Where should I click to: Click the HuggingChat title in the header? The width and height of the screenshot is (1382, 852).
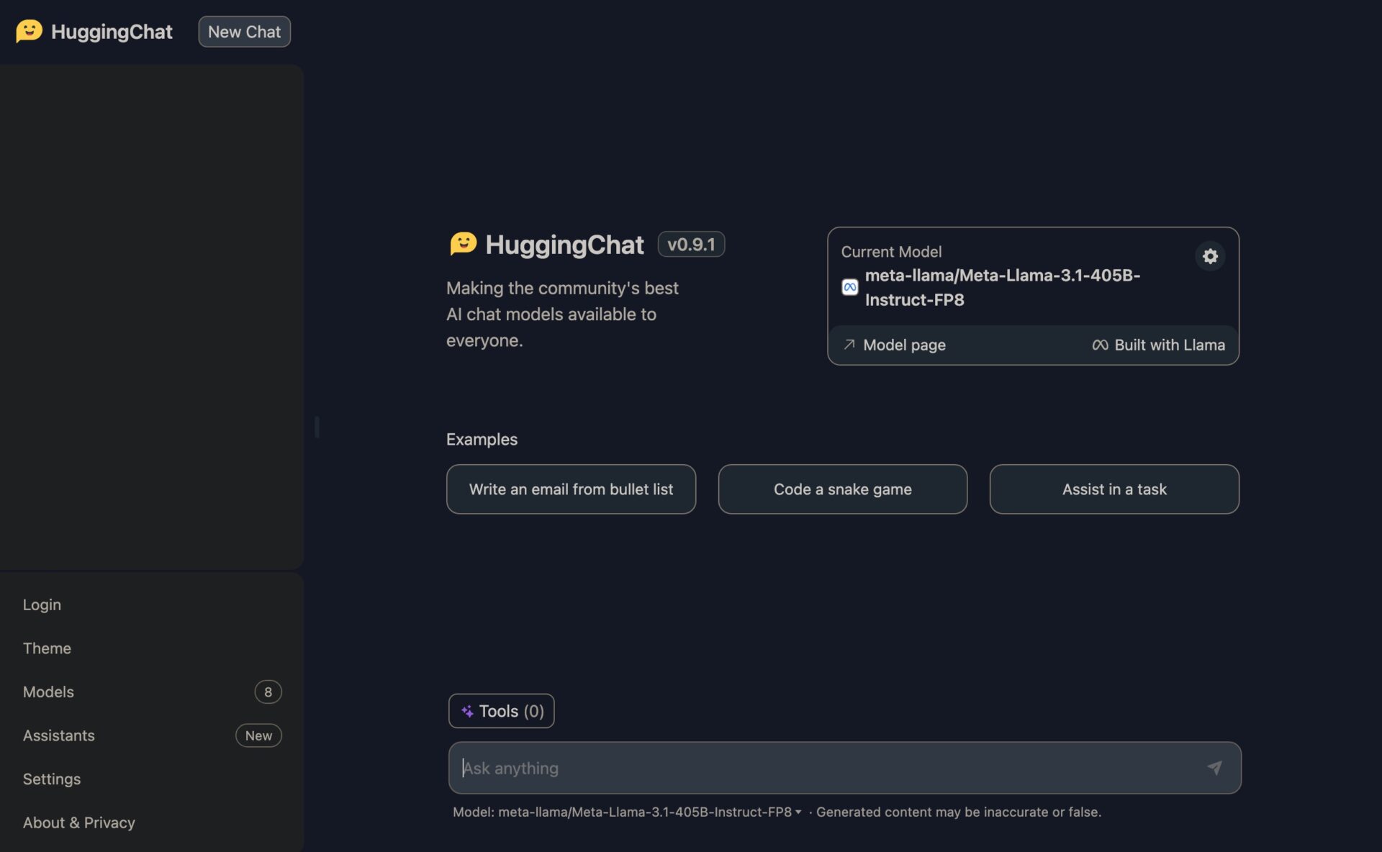tap(112, 32)
